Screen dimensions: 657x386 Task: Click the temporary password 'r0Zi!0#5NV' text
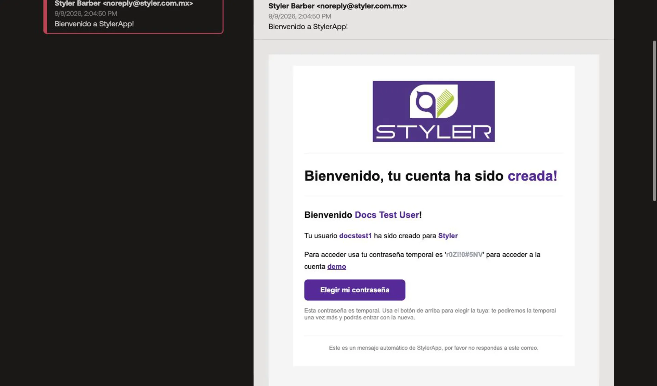[x=464, y=254]
